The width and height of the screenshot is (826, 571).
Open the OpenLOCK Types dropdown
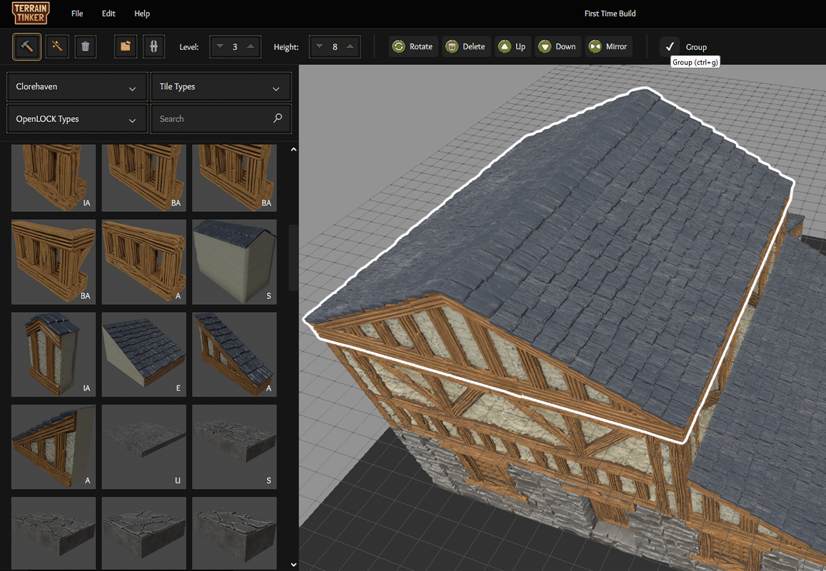[x=76, y=119]
